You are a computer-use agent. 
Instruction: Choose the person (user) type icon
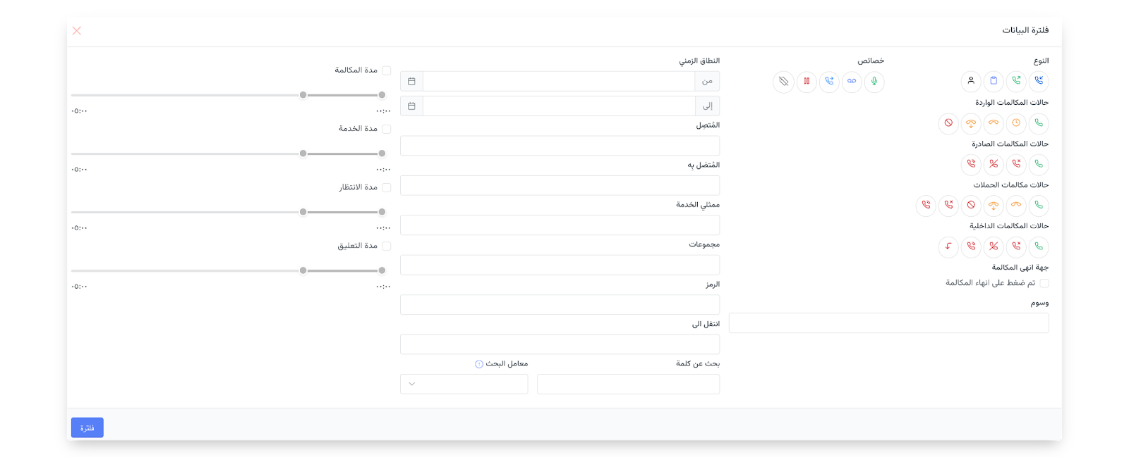971,81
